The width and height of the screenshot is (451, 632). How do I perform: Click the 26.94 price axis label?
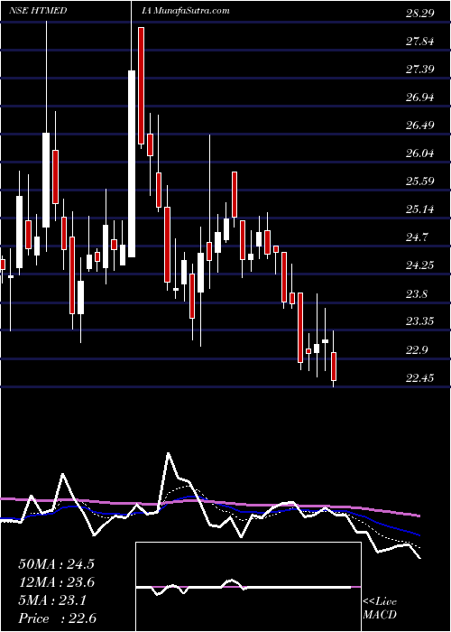click(x=420, y=98)
